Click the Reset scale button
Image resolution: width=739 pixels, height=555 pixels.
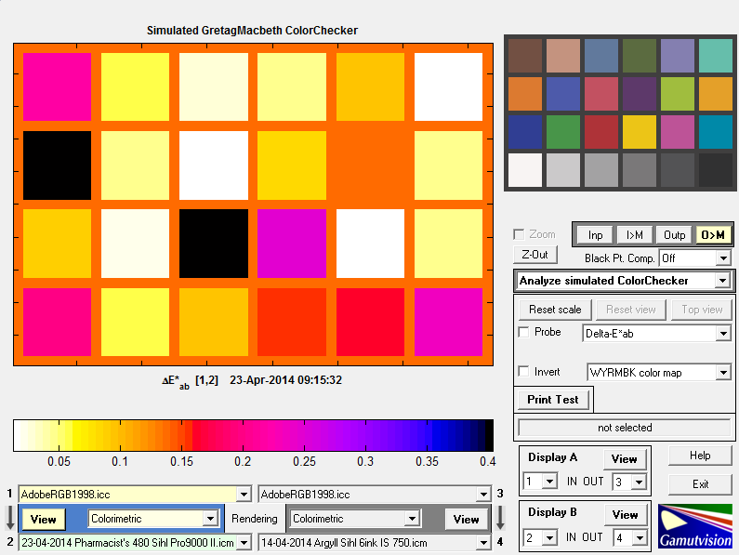[x=555, y=310]
